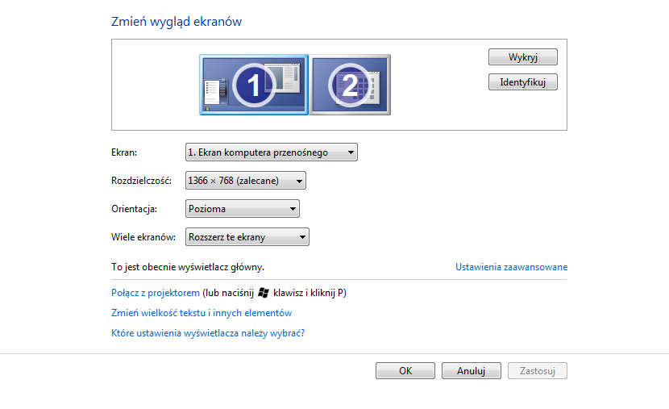
Task: Click the Windows logo key icon
Action: tap(264, 293)
